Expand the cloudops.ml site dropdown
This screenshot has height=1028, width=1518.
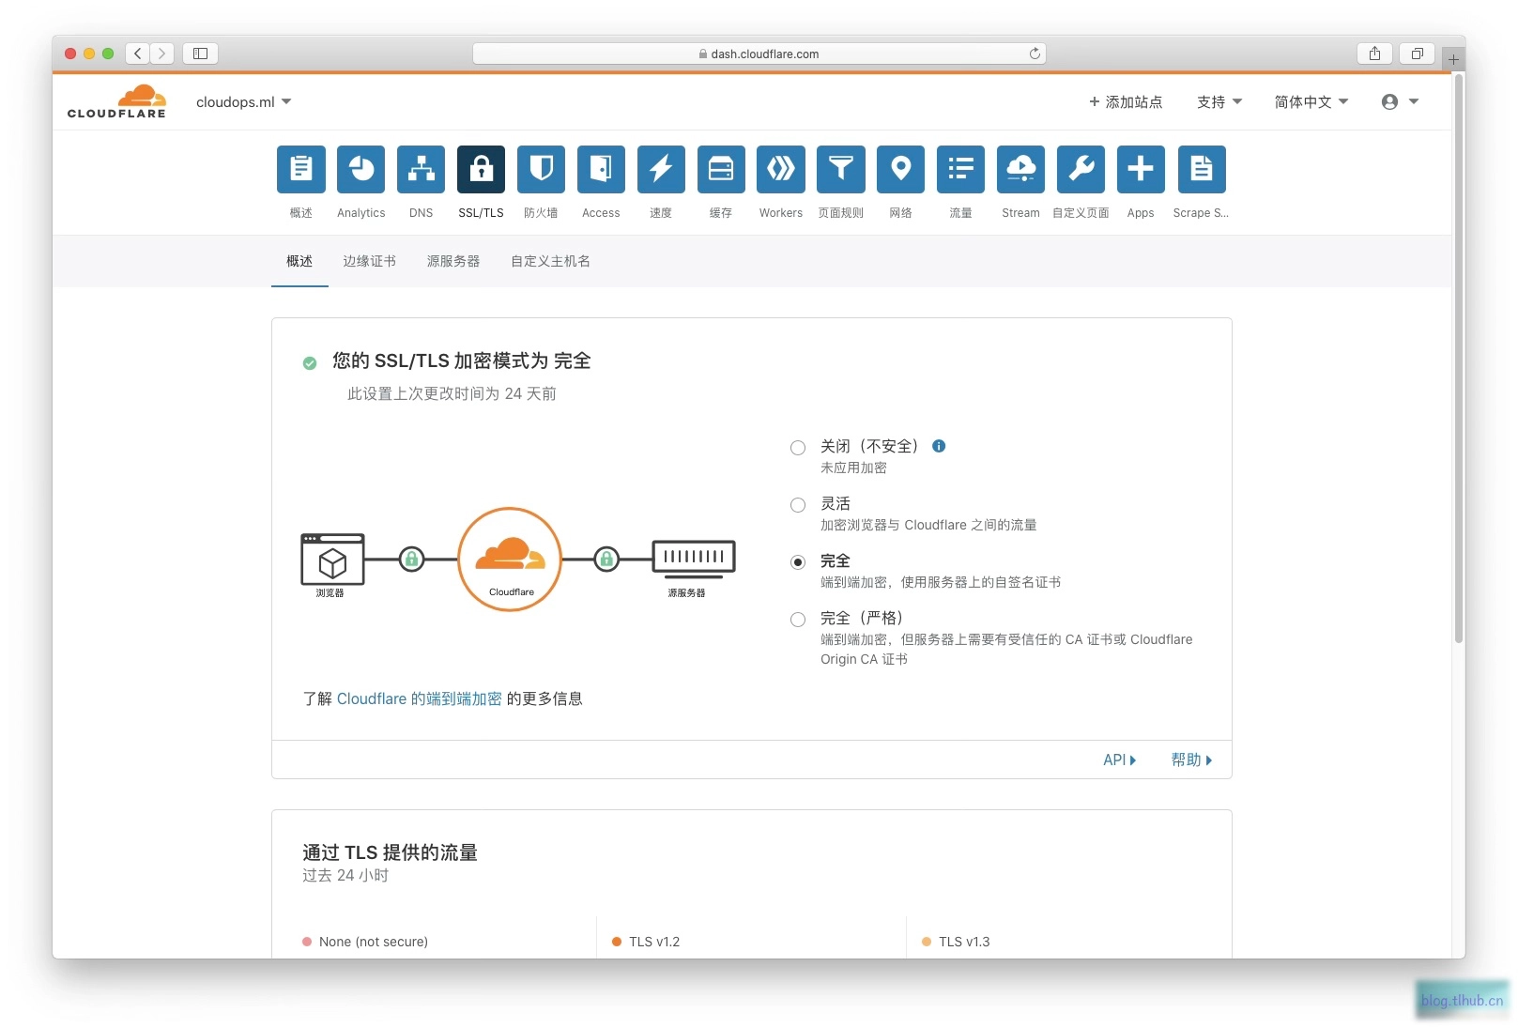click(x=244, y=101)
